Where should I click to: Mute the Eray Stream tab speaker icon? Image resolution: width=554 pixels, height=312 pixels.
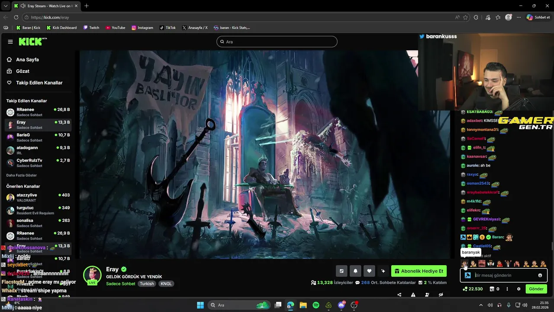23,6
